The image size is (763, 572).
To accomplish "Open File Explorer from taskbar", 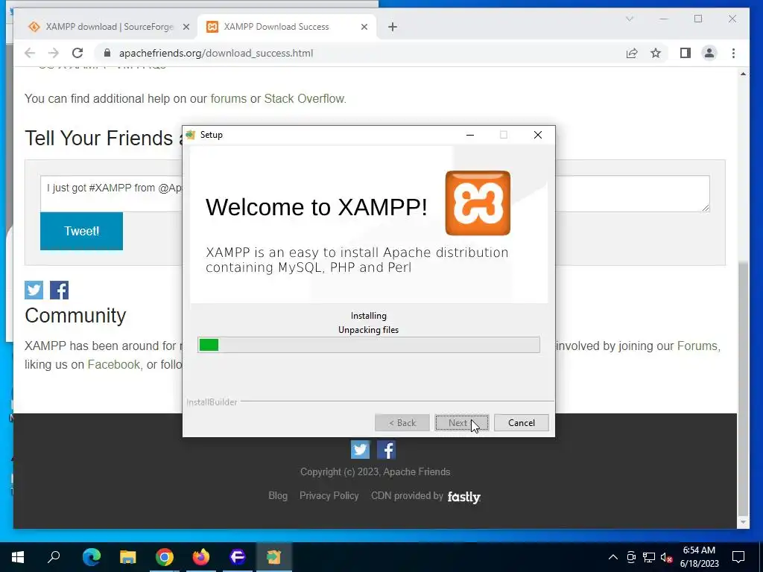I will 128,557.
